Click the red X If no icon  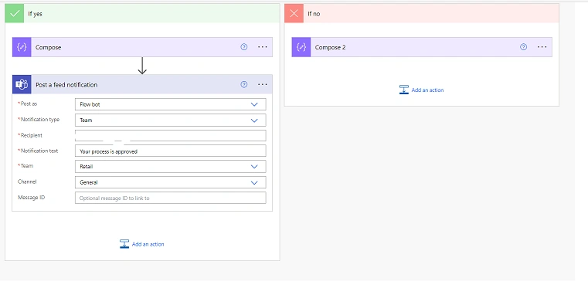[294, 13]
